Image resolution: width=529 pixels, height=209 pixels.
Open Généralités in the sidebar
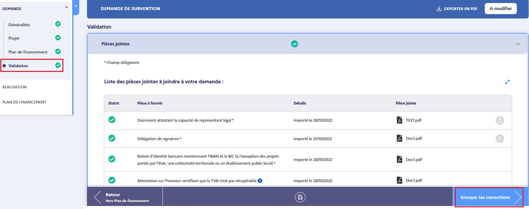(19, 25)
